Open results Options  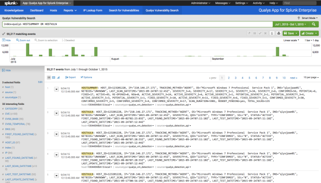[x=86, y=77]
